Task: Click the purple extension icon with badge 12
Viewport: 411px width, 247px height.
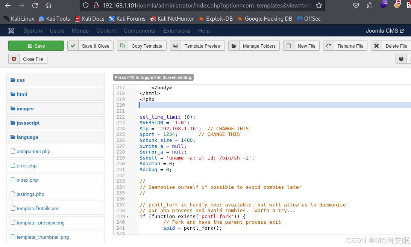Action: pos(384,5)
